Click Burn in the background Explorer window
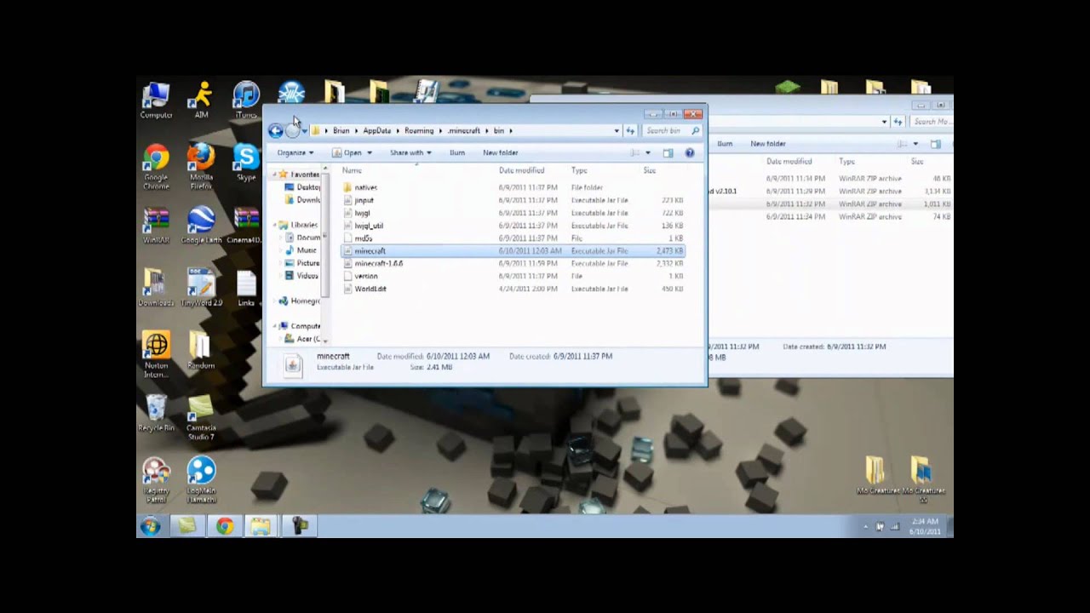 pos(725,144)
